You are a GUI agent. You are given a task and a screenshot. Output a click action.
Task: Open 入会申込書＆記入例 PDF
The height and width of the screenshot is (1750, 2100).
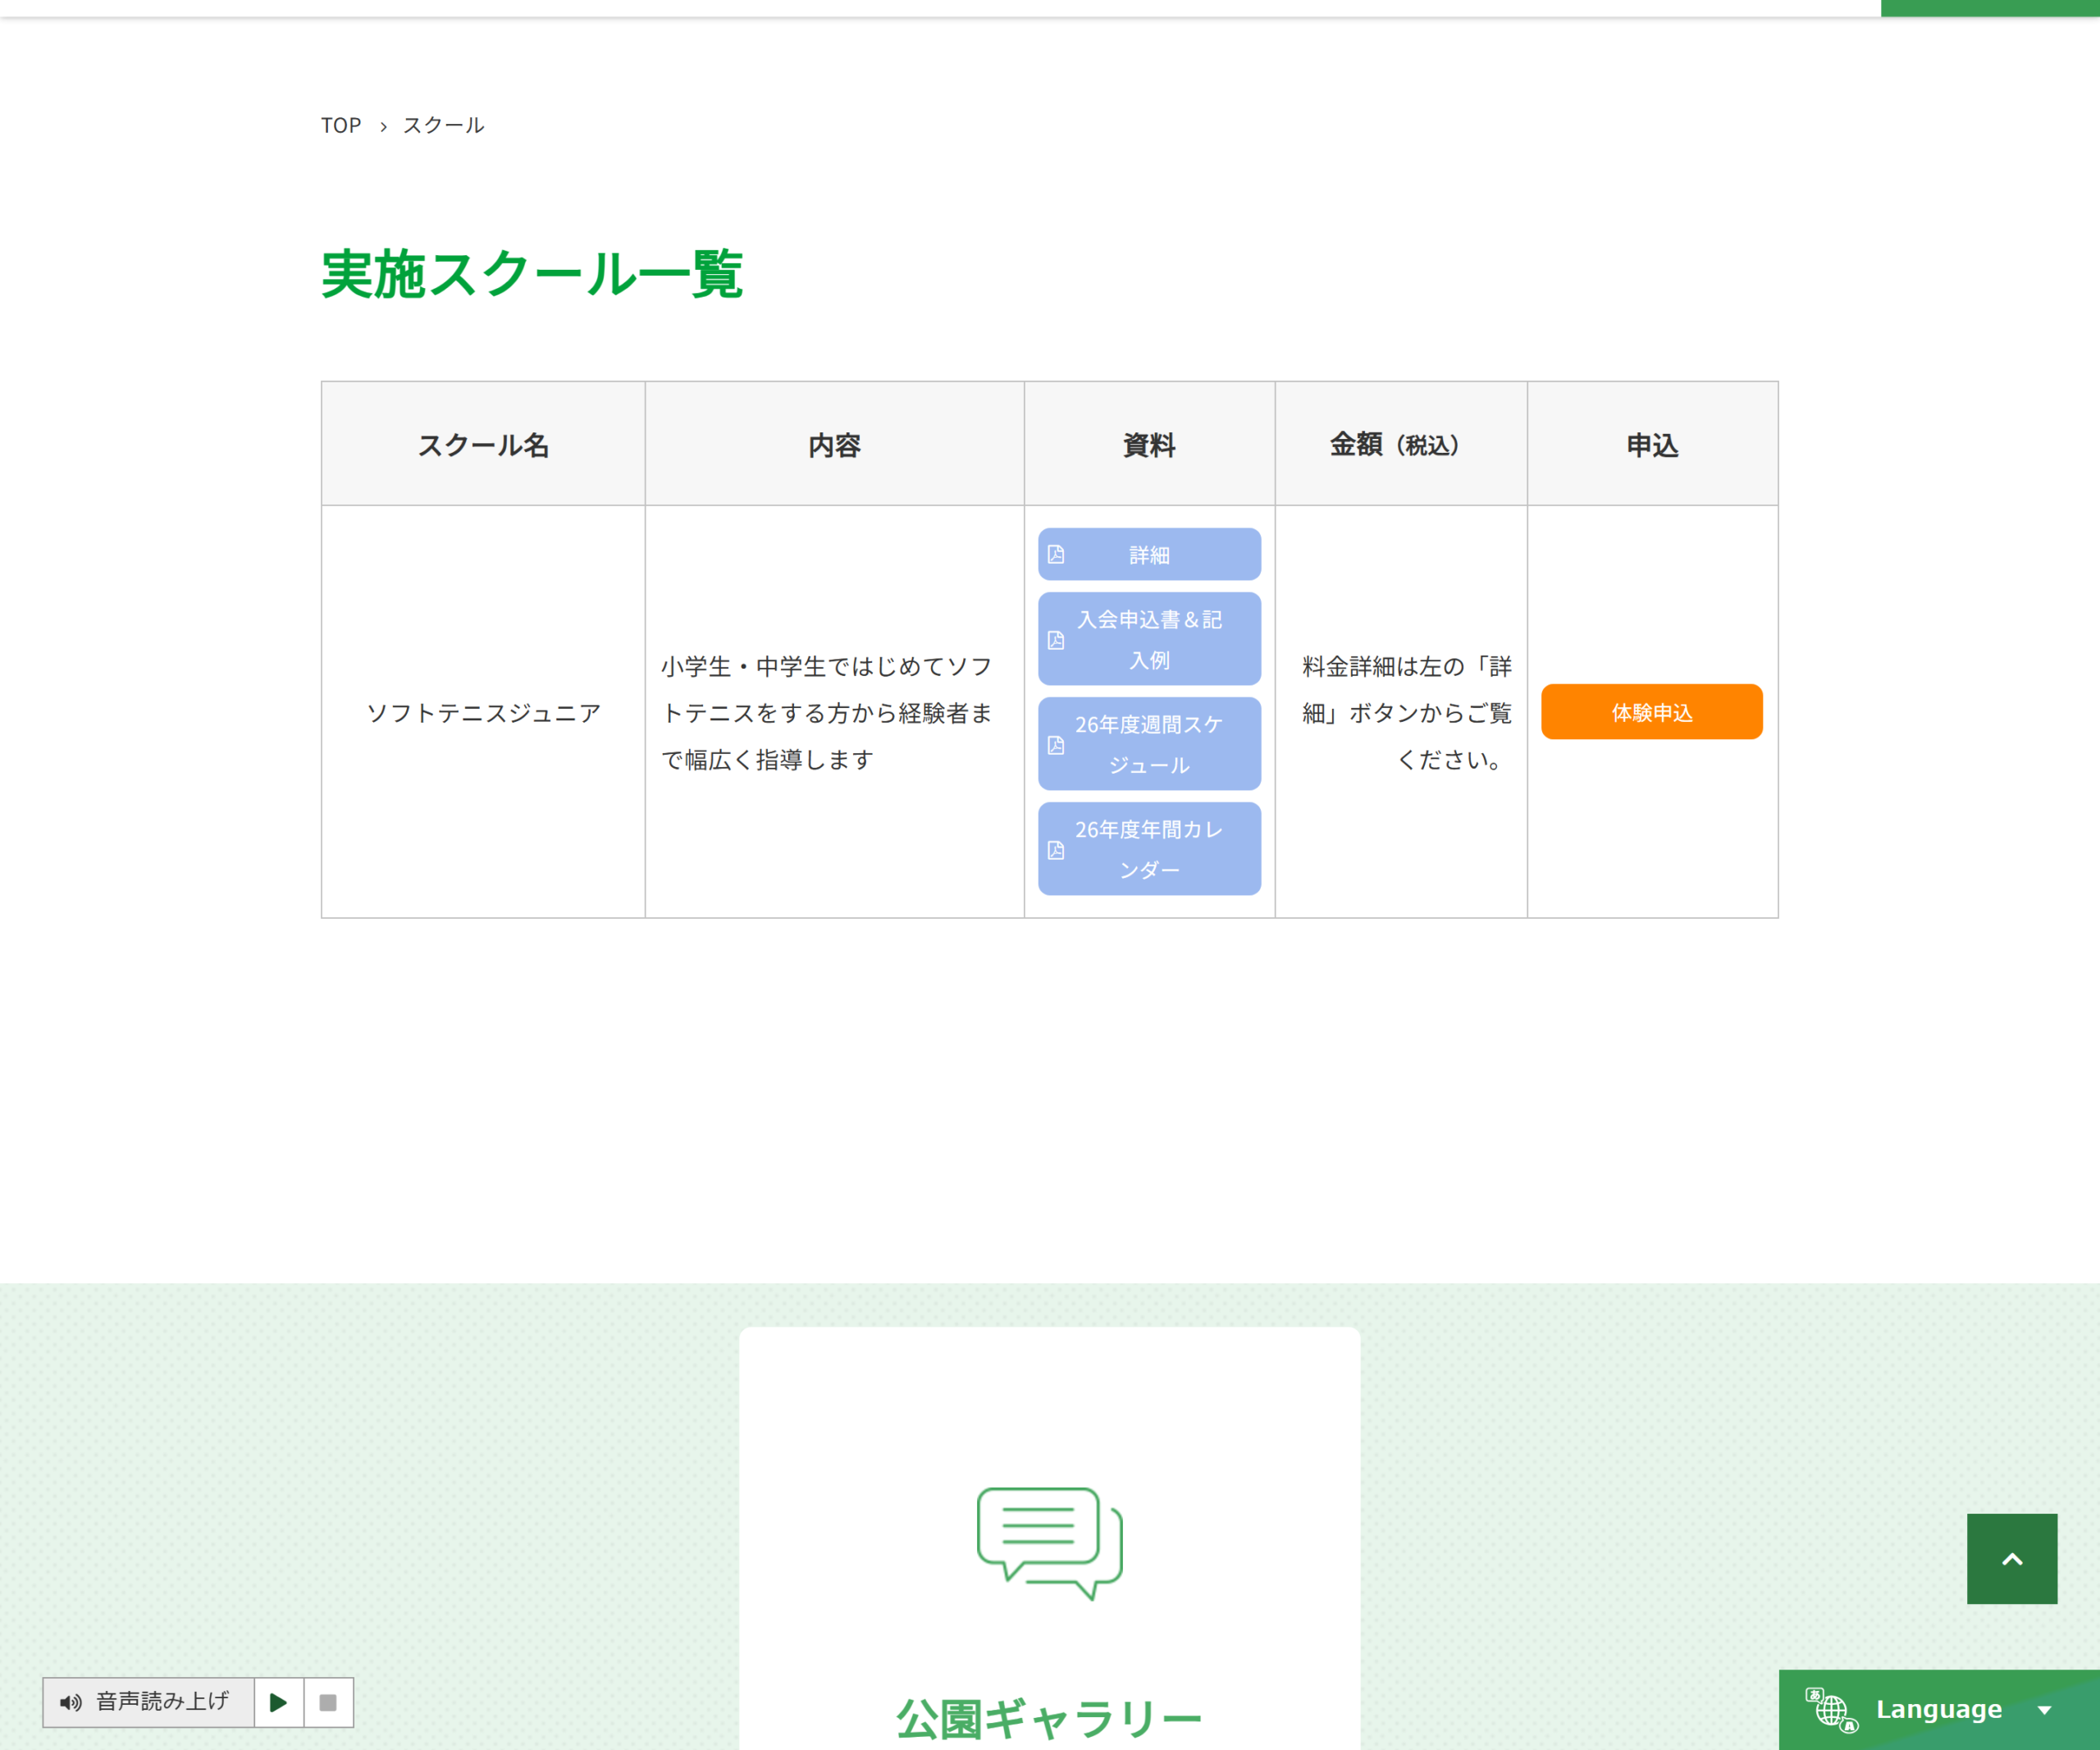click(1149, 639)
